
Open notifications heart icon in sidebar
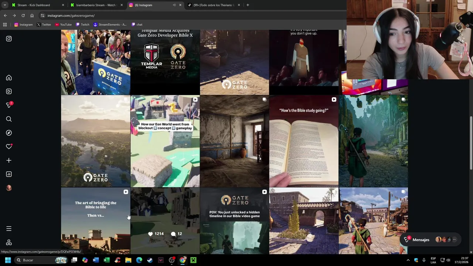9,147
